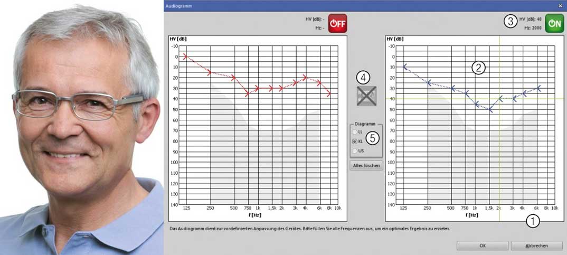567x255 pixels.
Task: Click the blue marker at 125 Hz in the right audiogram
Action: coord(405,67)
